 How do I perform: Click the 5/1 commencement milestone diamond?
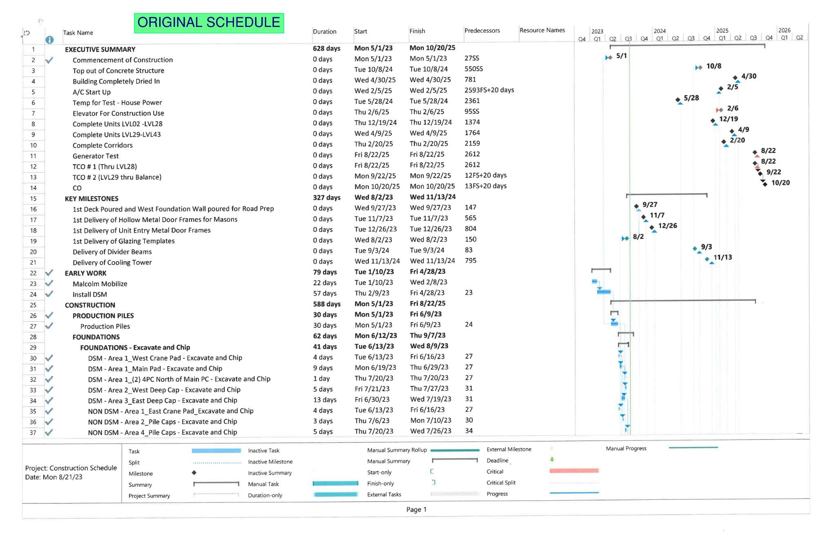click(x=610, y=58)
